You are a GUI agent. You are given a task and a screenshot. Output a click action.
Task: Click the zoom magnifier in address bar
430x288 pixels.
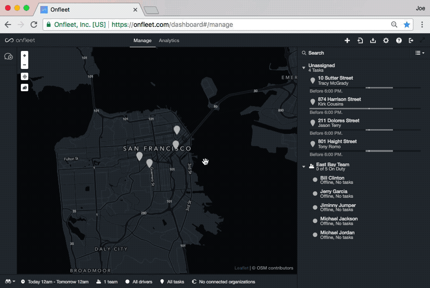point(394,25)
